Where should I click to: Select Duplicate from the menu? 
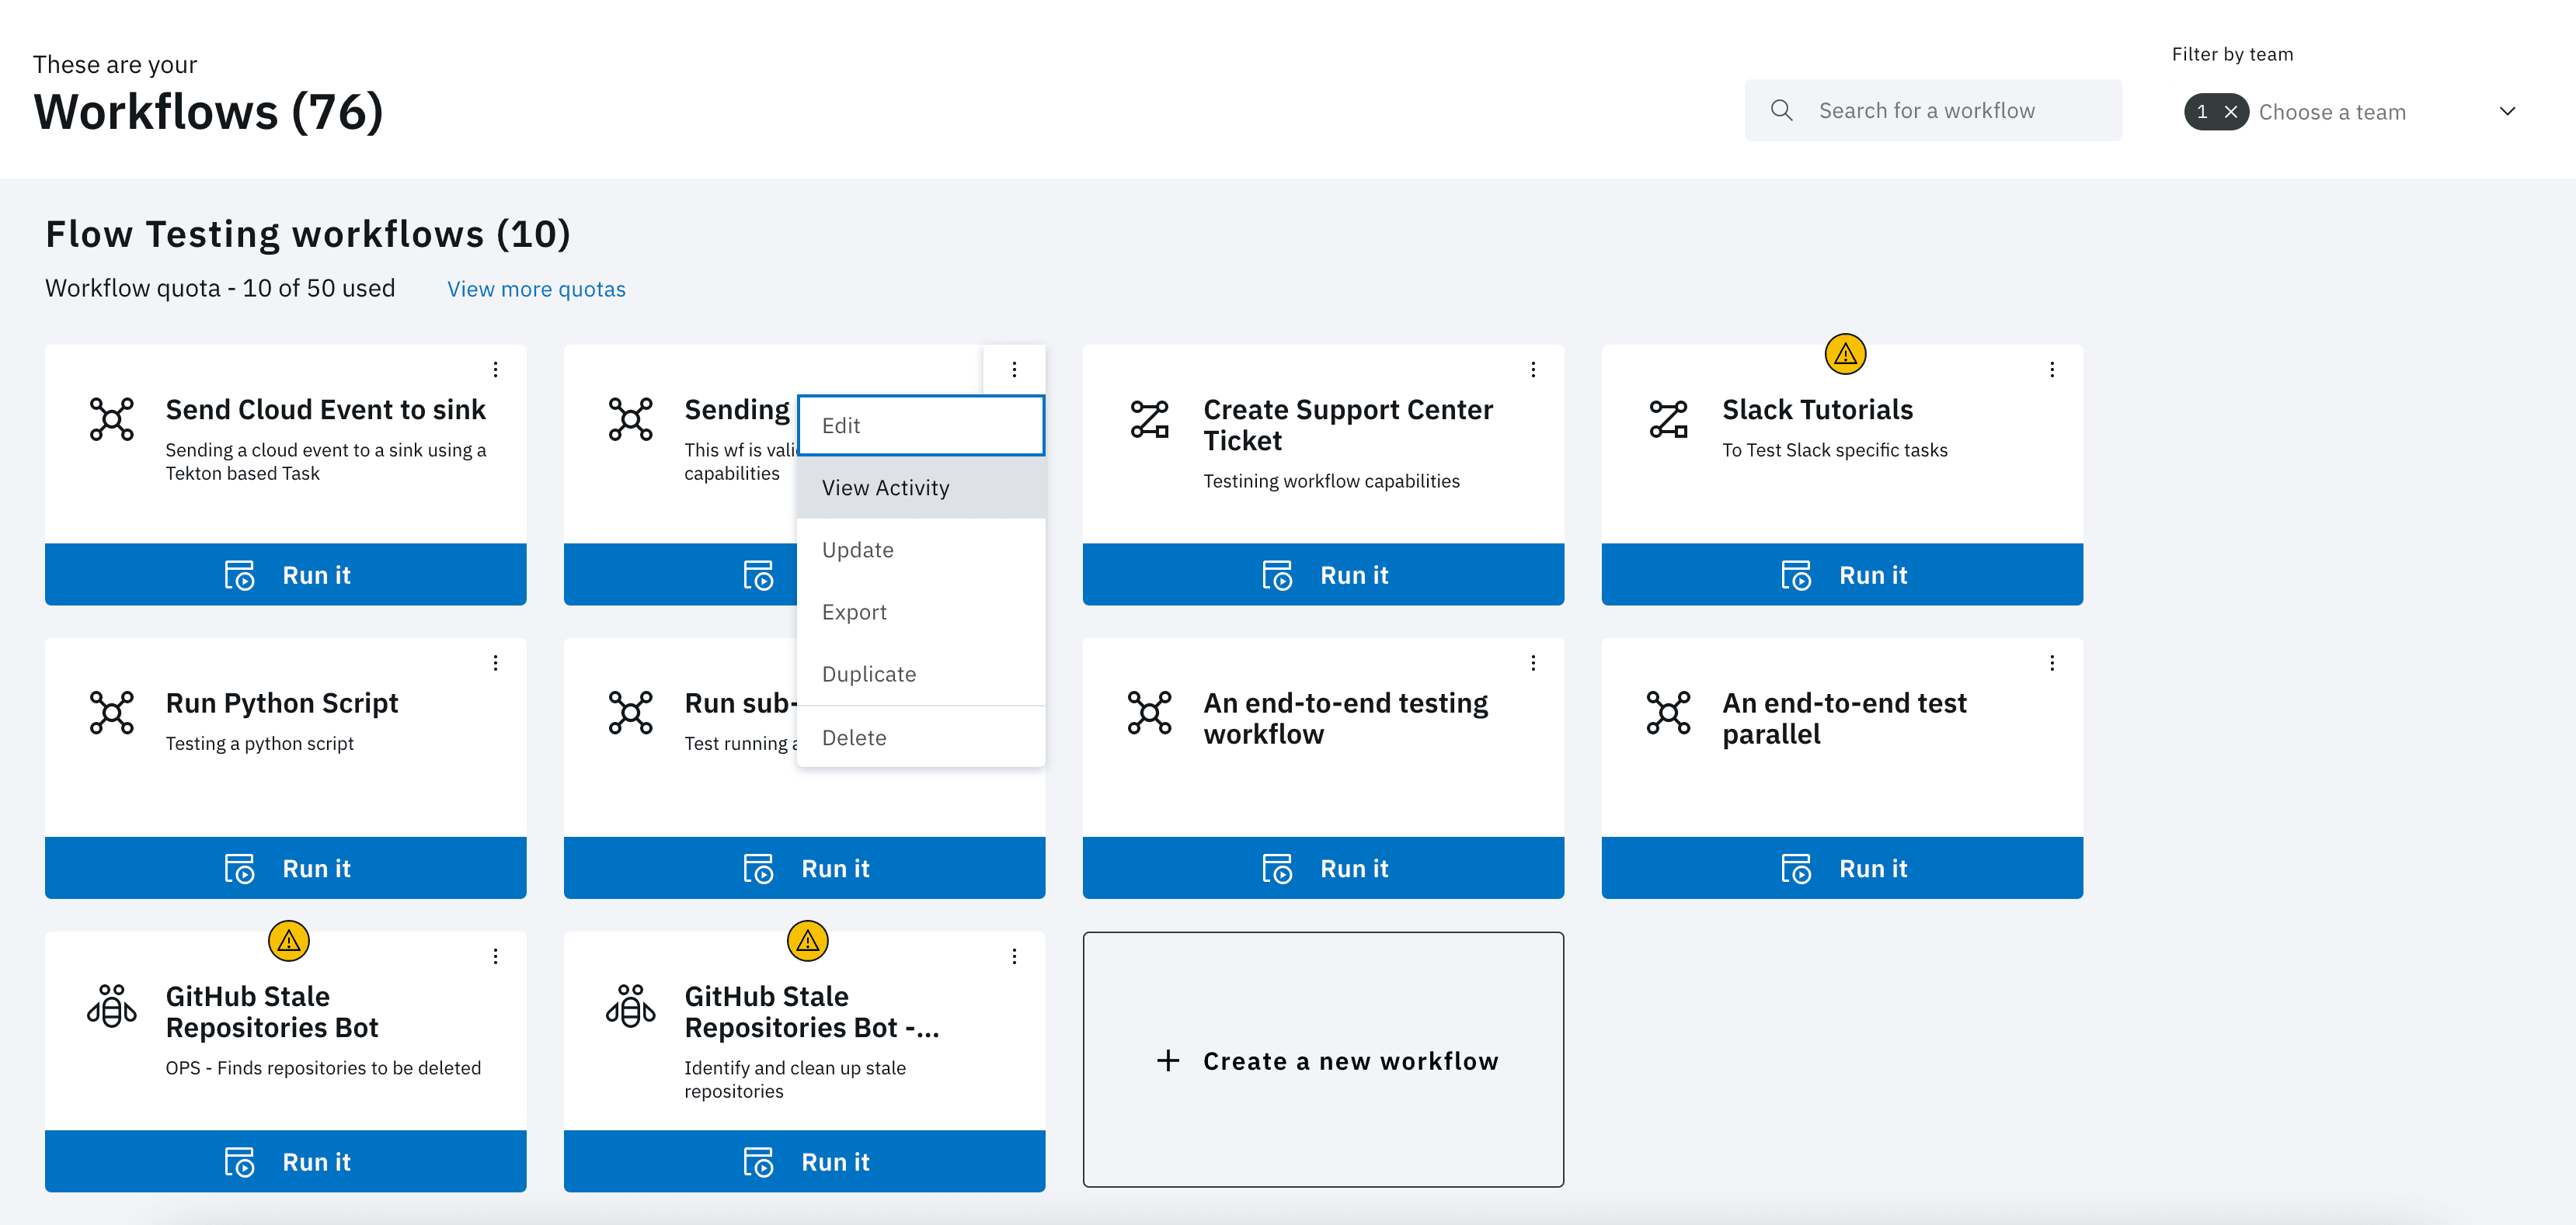[x=921, y=674]
